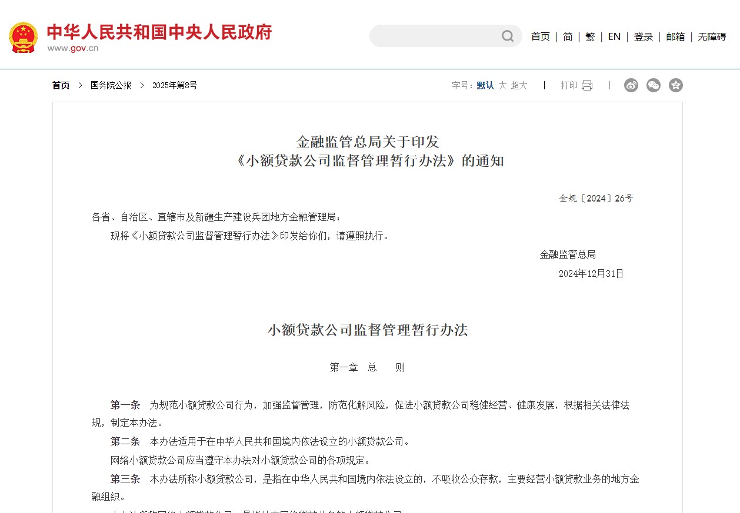Set font size to 超大
The image size is (740, 513).
click(519, 85)
